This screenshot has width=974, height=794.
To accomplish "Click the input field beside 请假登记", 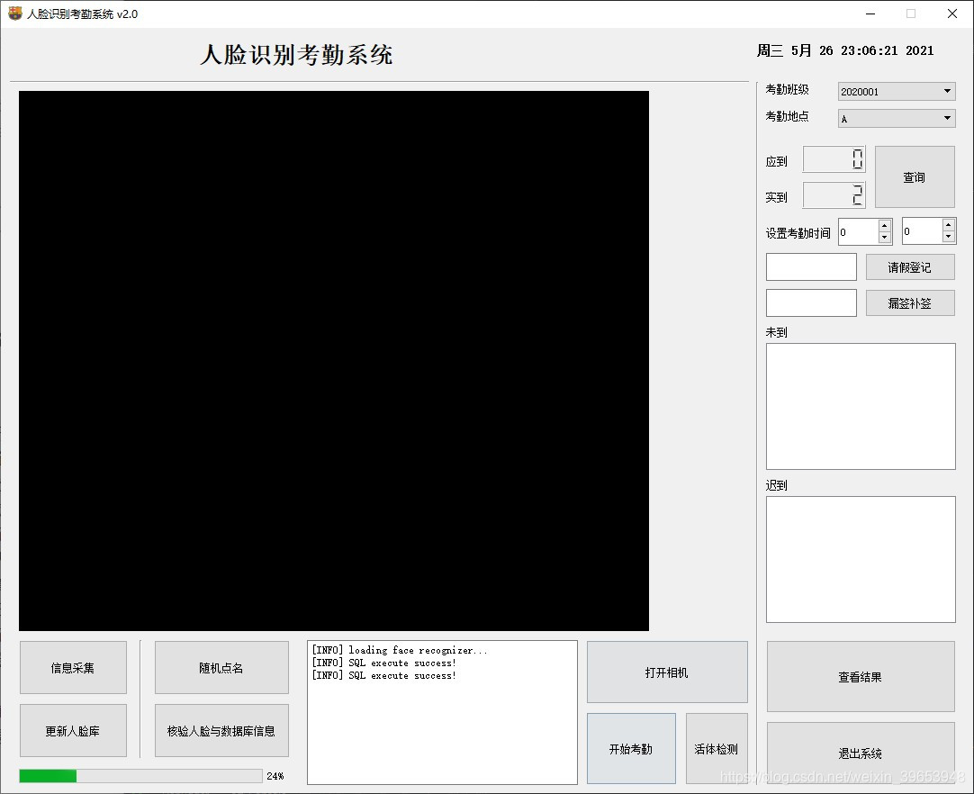I will coord(811,267).
